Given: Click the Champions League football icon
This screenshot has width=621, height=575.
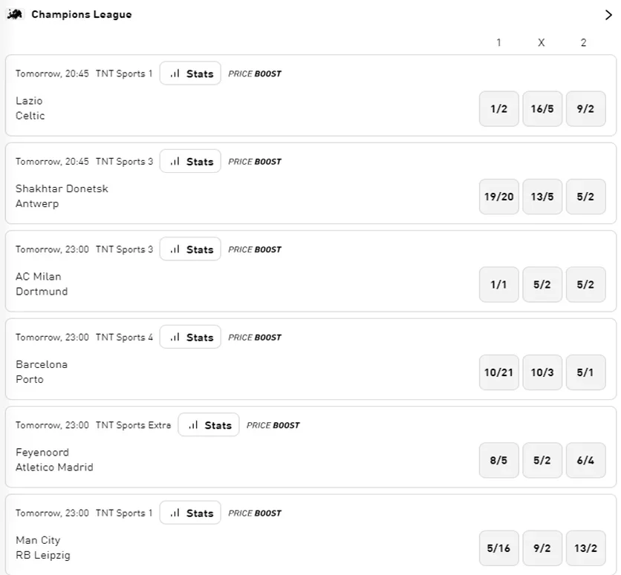Looking at the screenshot, I should coord(15,15).
